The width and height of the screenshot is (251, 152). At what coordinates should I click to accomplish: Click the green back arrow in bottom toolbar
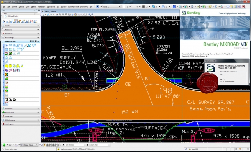(4, 145)
